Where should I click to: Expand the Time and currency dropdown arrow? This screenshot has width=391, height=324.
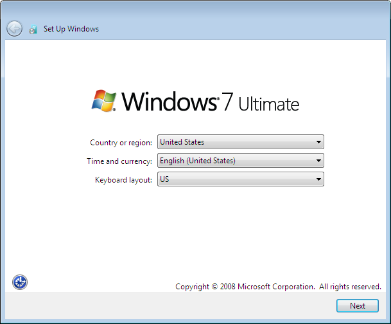[x=318, y=161]
